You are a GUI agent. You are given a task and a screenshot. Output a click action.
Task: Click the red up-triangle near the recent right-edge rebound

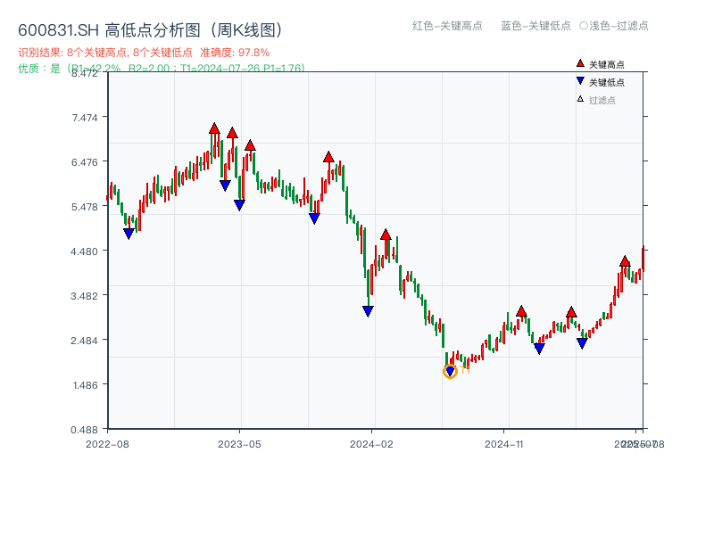coord(625,262)
